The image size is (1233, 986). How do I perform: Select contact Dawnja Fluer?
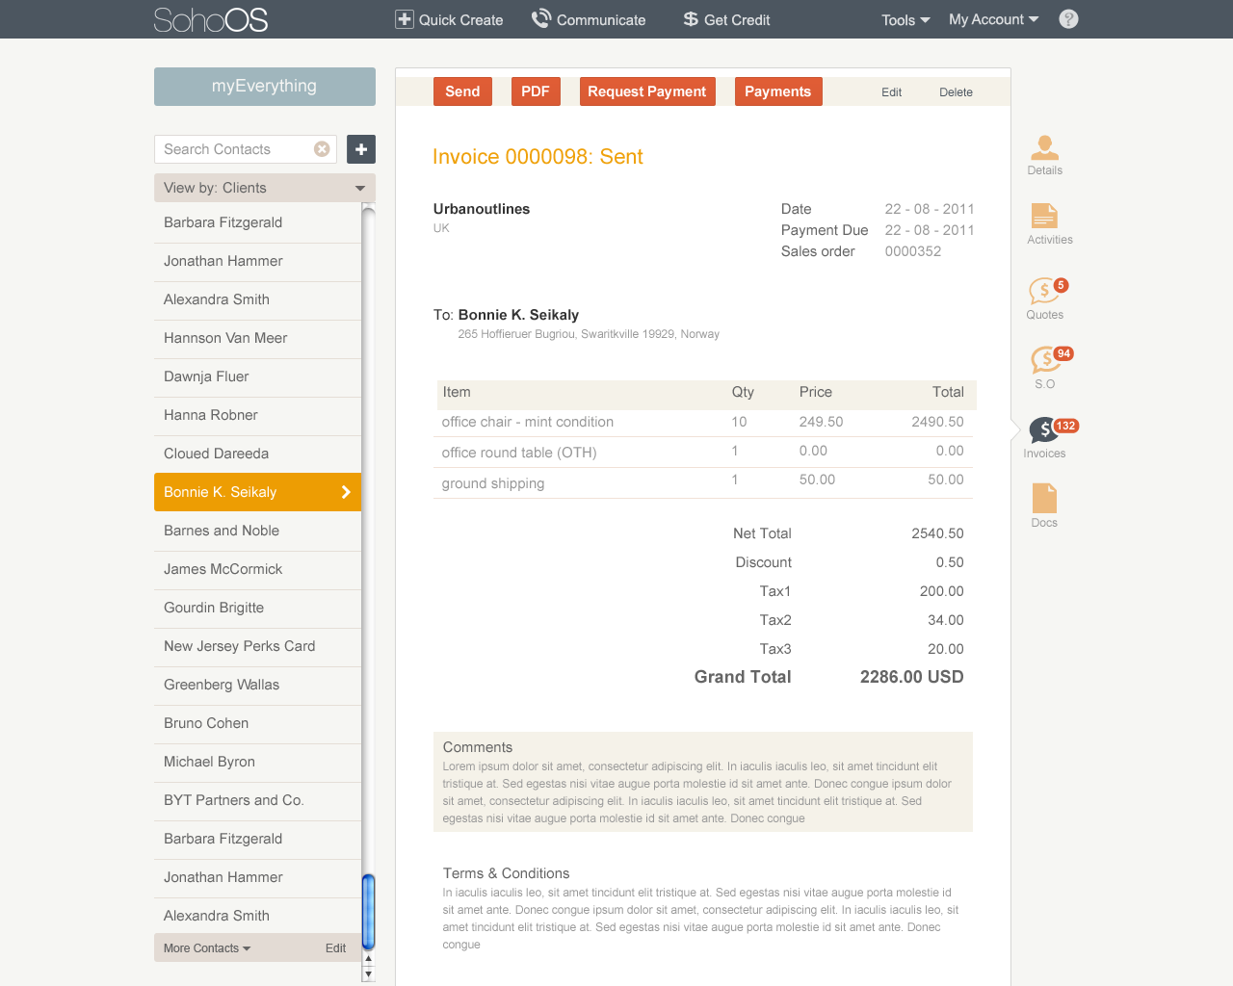258,376
